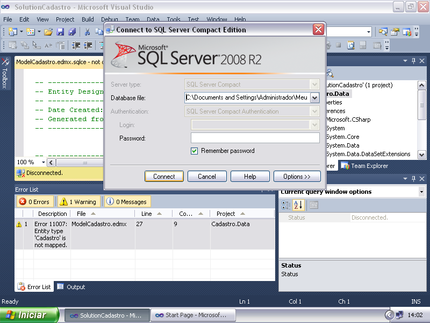Cut selection using the scissors icon
Image resolution: width=430 pixels, height=323 pixels.
[87, 32]
